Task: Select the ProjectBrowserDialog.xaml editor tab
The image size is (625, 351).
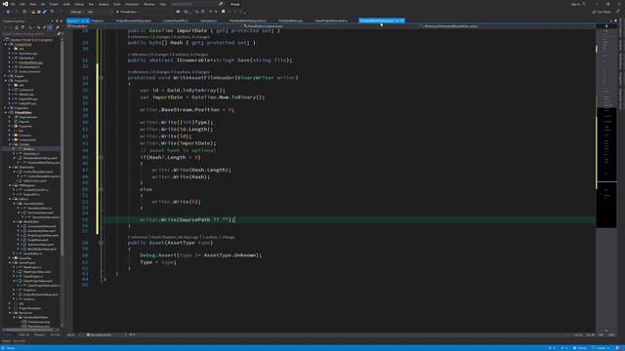Action: tap(134, 20)
